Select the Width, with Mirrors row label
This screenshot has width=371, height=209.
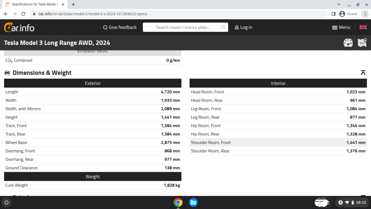[23, 109]
